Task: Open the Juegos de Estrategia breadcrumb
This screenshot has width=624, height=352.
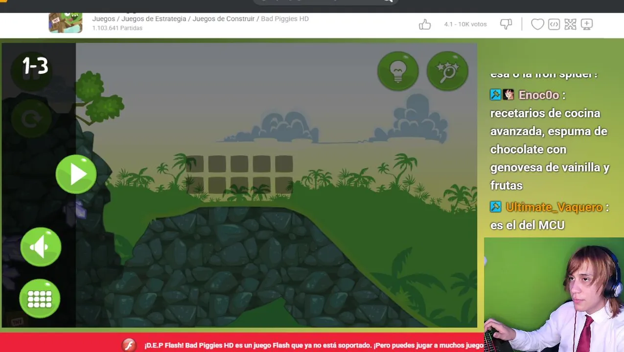Action: (154, 19)
